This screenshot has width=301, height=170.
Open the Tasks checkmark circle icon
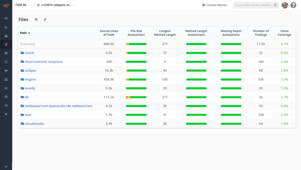coord(6,62)
